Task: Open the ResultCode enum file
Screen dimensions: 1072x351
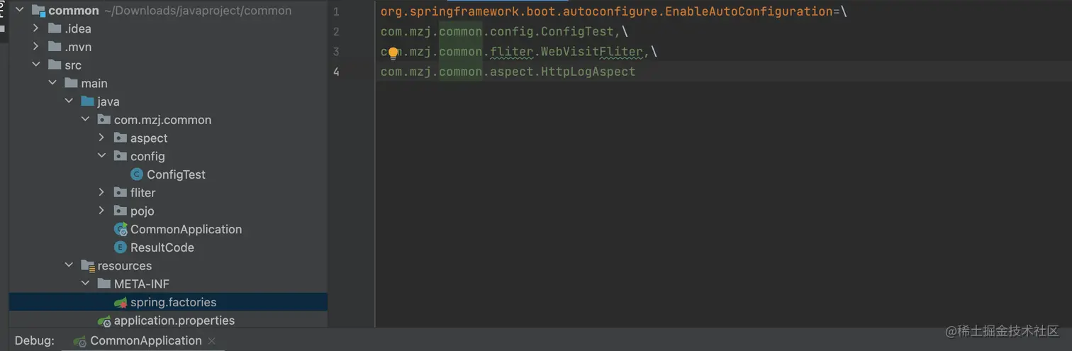Action: point(162,247)
